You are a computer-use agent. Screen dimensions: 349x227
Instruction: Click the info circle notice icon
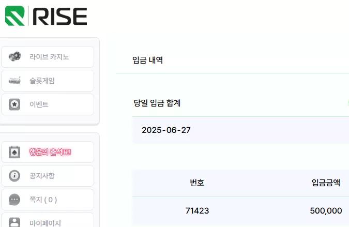click(x=14, y=176)
